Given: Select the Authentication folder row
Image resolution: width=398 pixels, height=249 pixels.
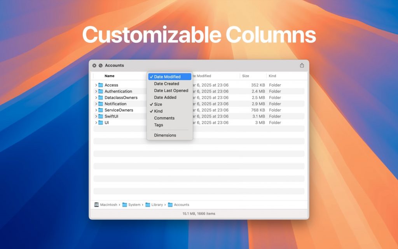Looking at the screenshot, I should pyautogui.click(x=120, y=91).
